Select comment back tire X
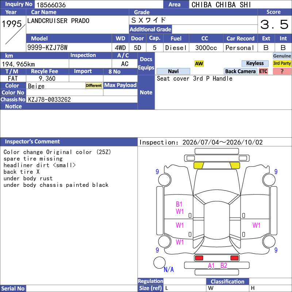Viewport: 292px width, 292px height. click(x=22, y=172)
